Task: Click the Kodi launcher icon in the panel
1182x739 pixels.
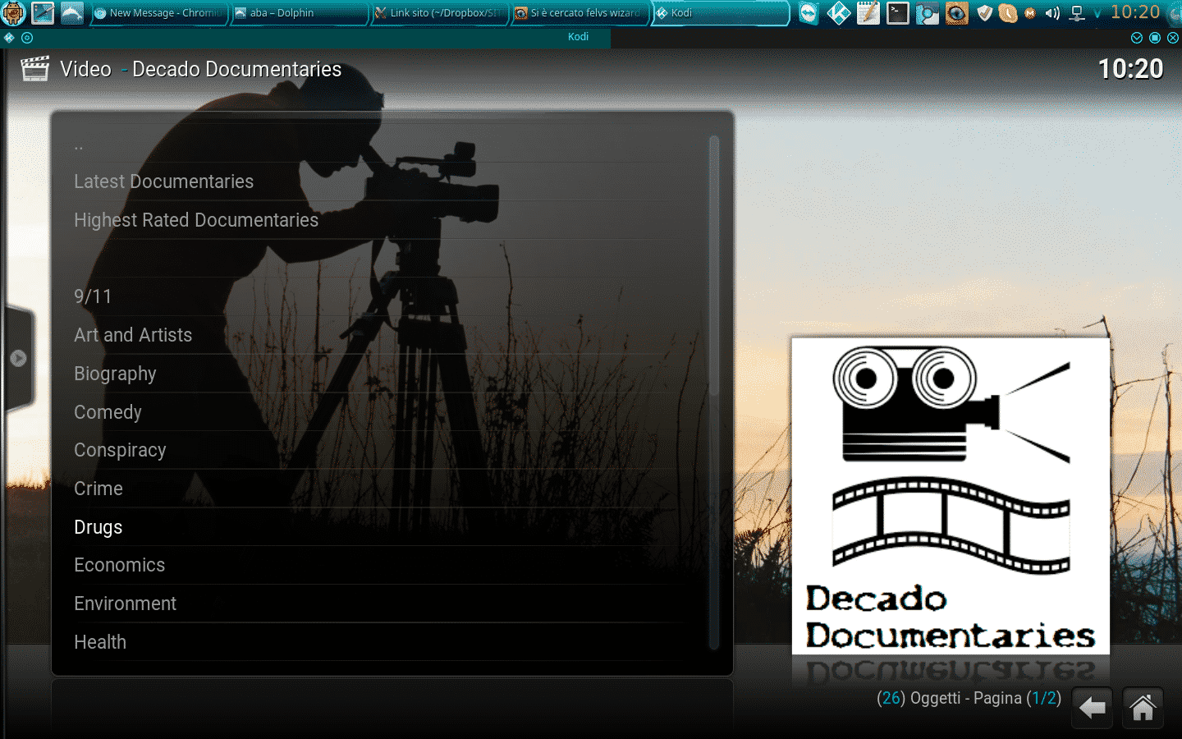Action: coord(838,13)
